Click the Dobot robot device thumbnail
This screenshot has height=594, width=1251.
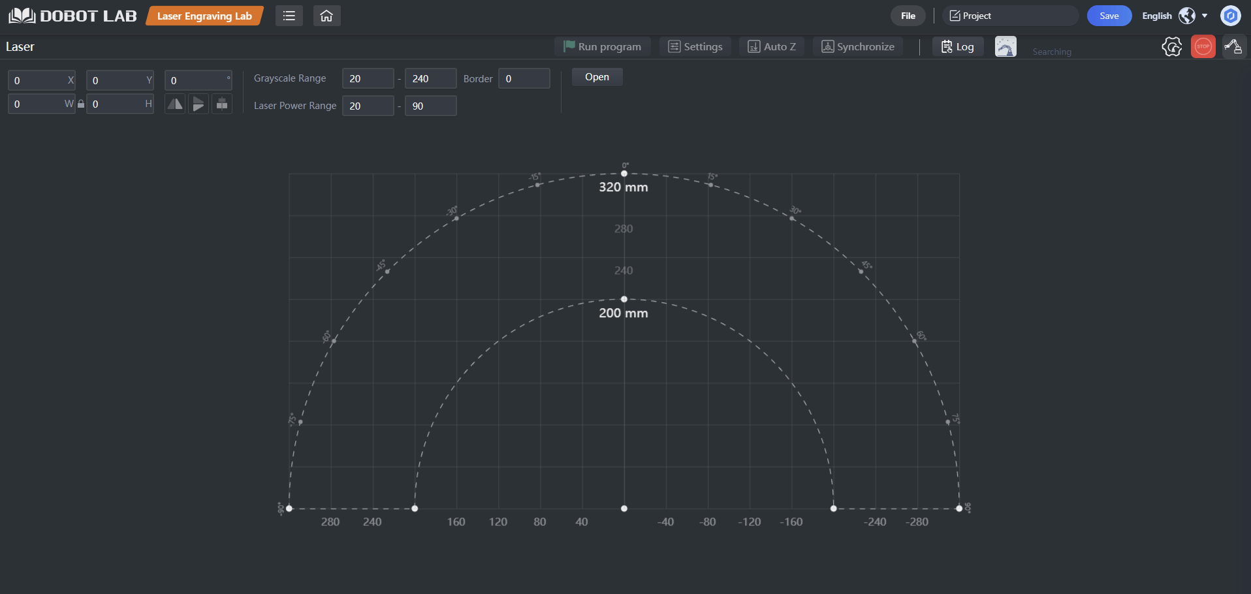1006,47
